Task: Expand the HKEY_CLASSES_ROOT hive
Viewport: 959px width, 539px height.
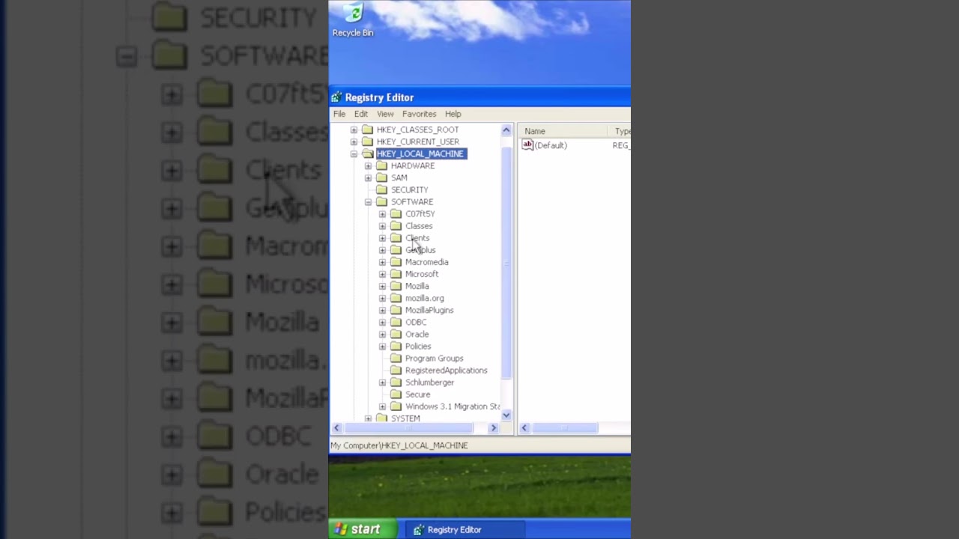Action: point(354,130)
